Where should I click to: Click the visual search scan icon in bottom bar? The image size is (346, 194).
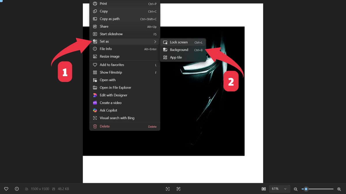(168, 189)
